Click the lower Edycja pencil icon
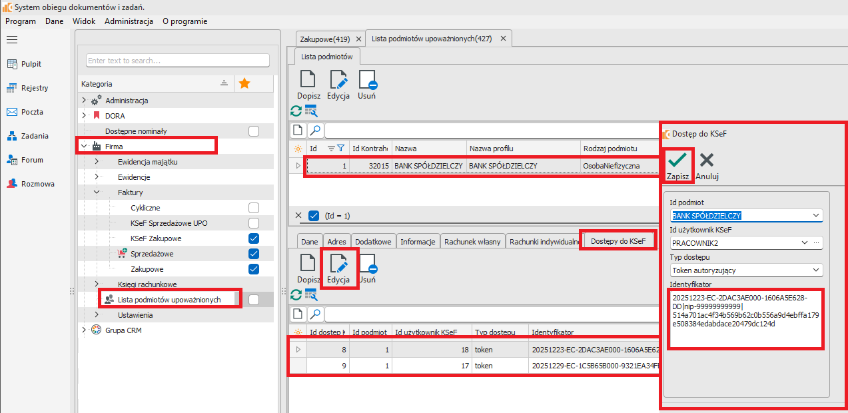The height and width of the screenshot is (413, 848). coord(338,264)
